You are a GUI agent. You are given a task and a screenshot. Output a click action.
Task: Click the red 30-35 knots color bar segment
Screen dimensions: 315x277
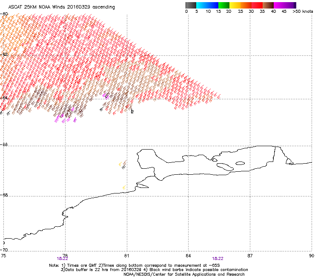(257, 5)
